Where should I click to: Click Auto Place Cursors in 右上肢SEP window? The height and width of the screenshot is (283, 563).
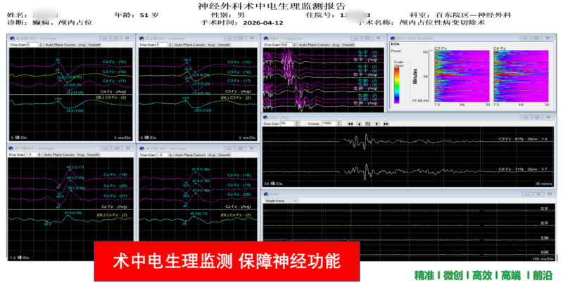(189, 45)
